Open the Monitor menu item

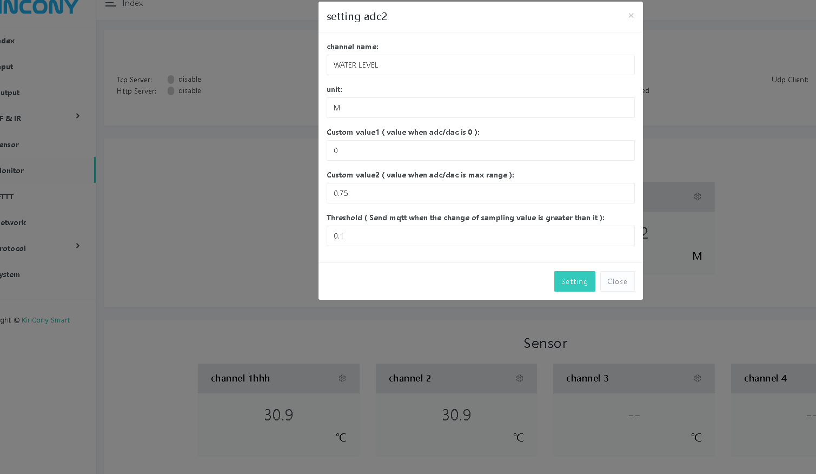click(x=12, y=170)
